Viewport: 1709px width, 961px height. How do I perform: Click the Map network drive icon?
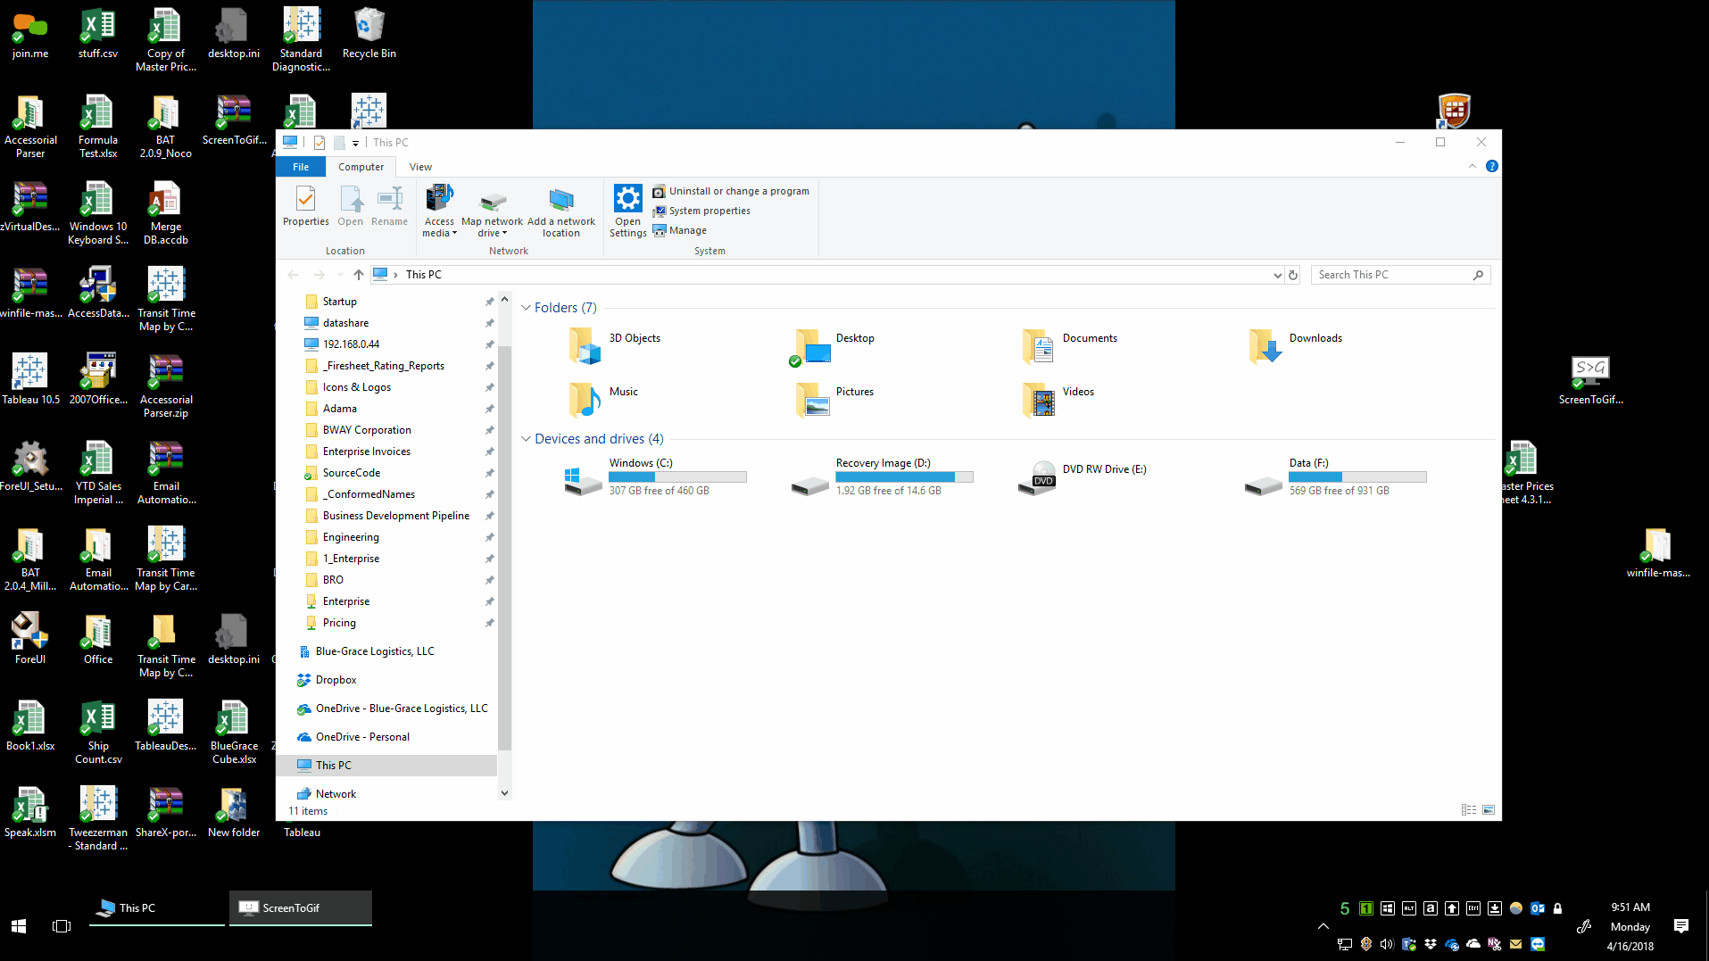(x=492, y=208)
